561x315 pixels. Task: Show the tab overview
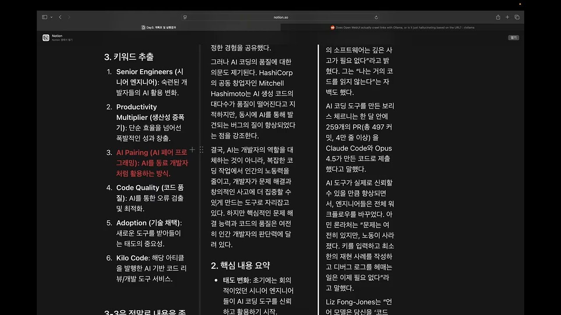517,17
